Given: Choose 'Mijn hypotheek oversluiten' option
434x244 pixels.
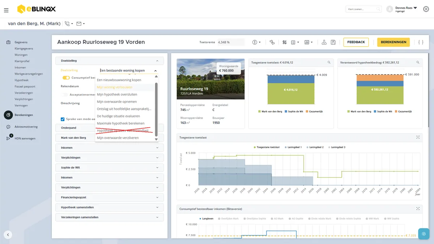Looking at the screenshot, I should coord(125,94).
